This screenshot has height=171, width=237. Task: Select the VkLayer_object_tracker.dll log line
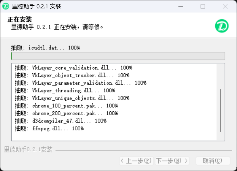(x=72, y=75)
